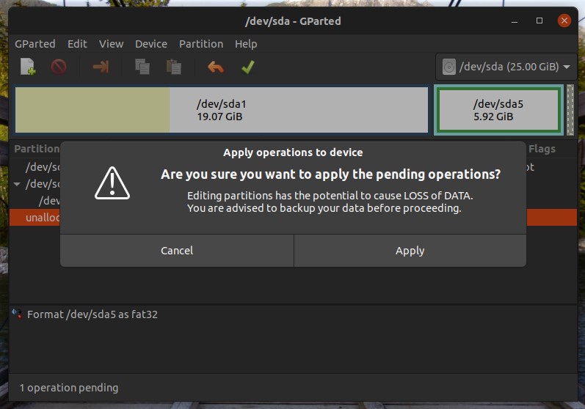585x409 pixels.
Task: Click the green Apply All Operations checkmark
Action: pos(248,67)
